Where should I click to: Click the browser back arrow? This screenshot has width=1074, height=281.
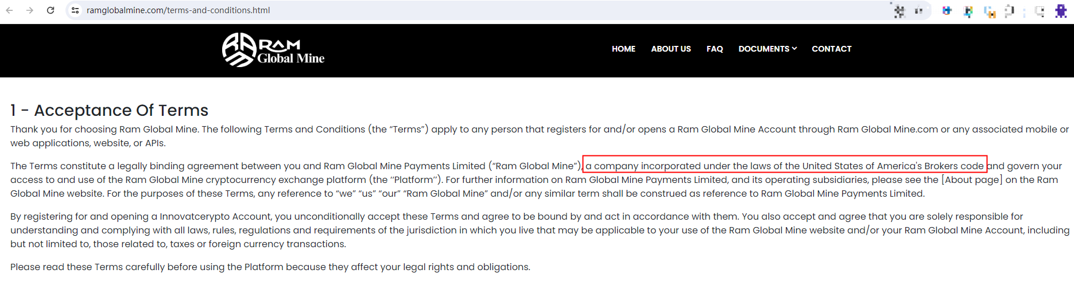(10, 10)
